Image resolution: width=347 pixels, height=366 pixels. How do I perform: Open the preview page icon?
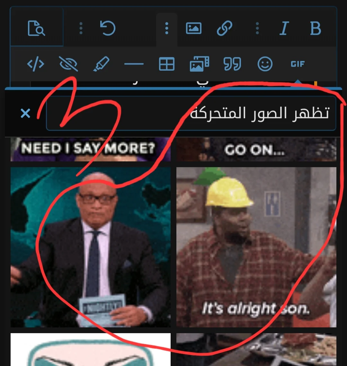coord(36,28)
